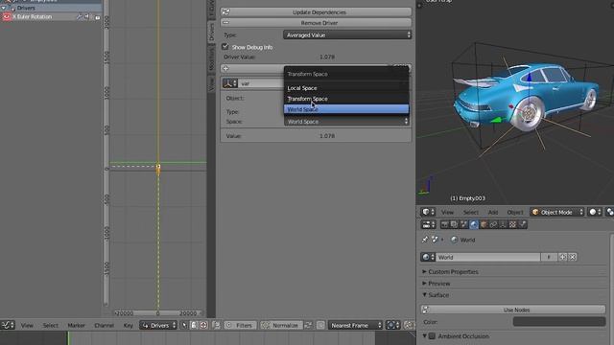Click the World name input field
Image resolution: width=614 pixels, height=345 pixels.
pyautogui.click(x=488, y=257)
